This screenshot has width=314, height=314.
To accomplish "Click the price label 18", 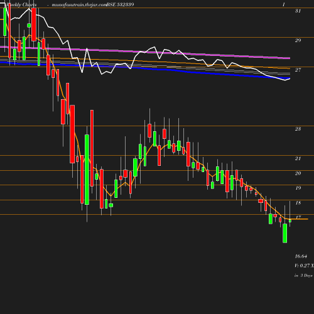I will 298,203.
